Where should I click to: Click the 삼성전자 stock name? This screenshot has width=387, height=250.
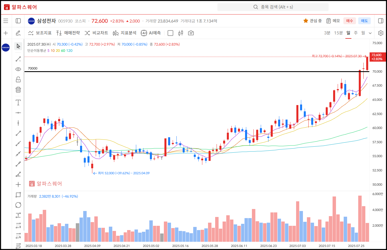[46, 21]
